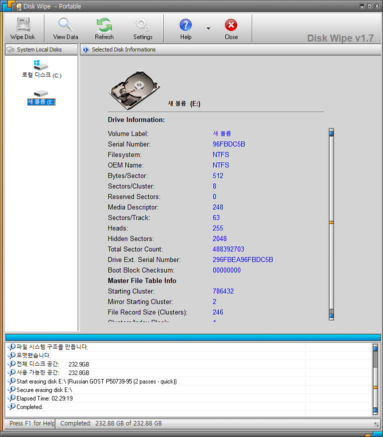Select the 'Completed.' log entry
The image size is (383, 437).
[30, 407]
